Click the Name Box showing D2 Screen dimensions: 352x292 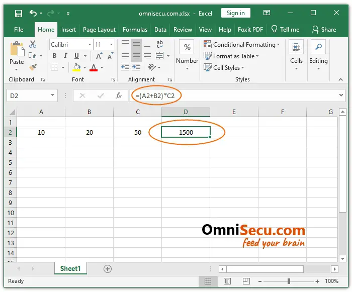coord(32,95)
